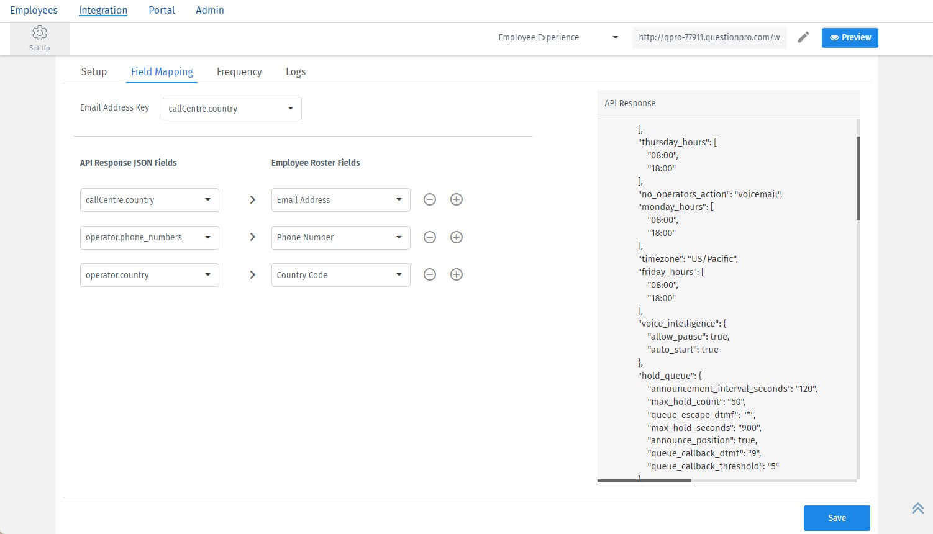Open the Employees section

34,10
